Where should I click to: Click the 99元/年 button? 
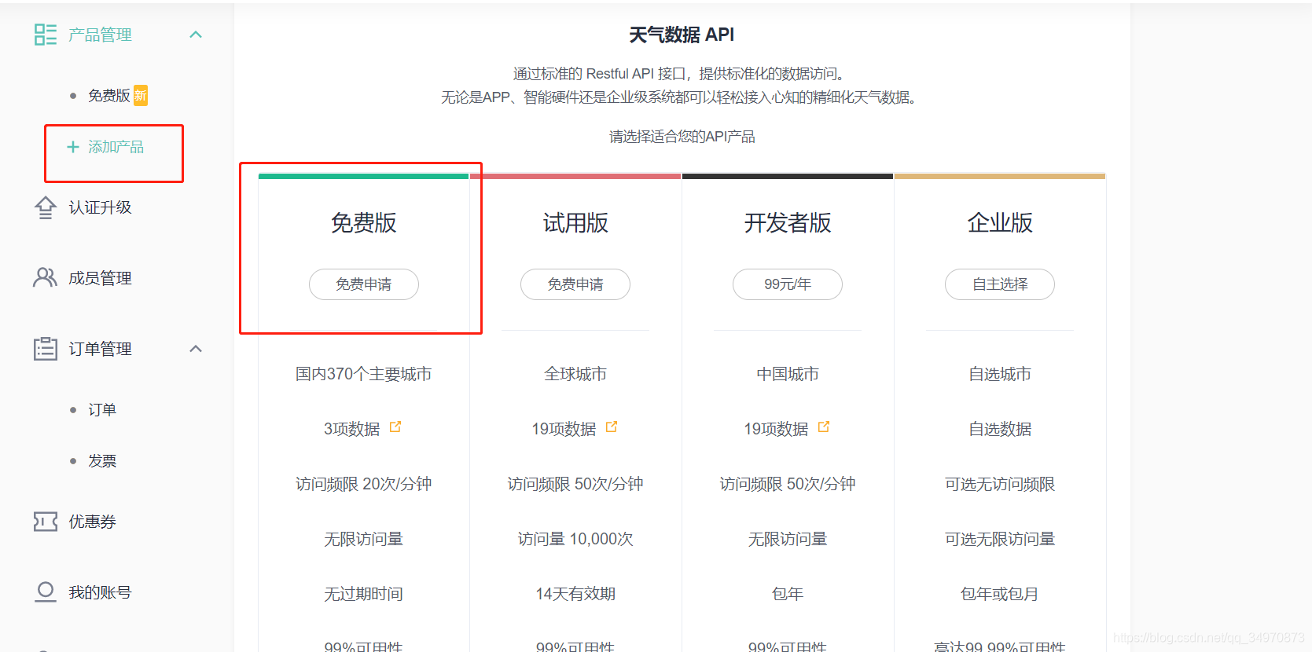788,284
